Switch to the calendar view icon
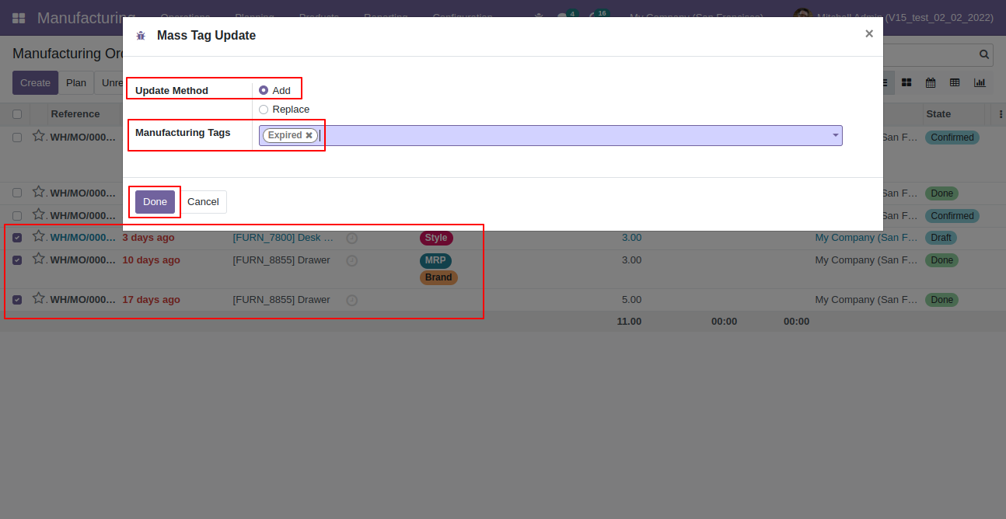The image size is (1006, 519). click(x=931, y=82)
